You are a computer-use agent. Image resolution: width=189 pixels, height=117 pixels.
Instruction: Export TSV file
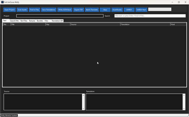79,10
